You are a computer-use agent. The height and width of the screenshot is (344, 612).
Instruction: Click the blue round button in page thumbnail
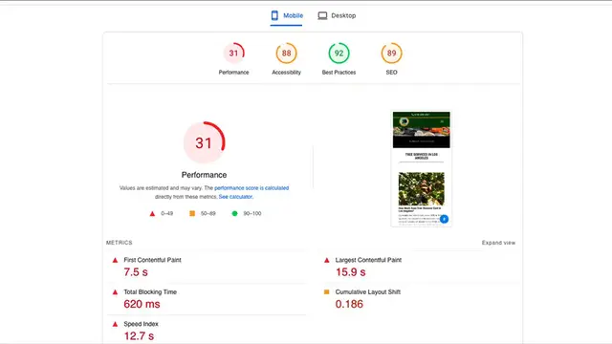tap(444, 219)
